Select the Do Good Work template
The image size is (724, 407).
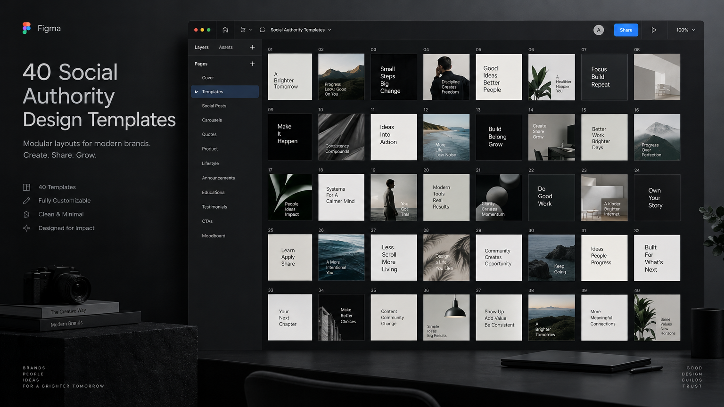click(551, 197)
